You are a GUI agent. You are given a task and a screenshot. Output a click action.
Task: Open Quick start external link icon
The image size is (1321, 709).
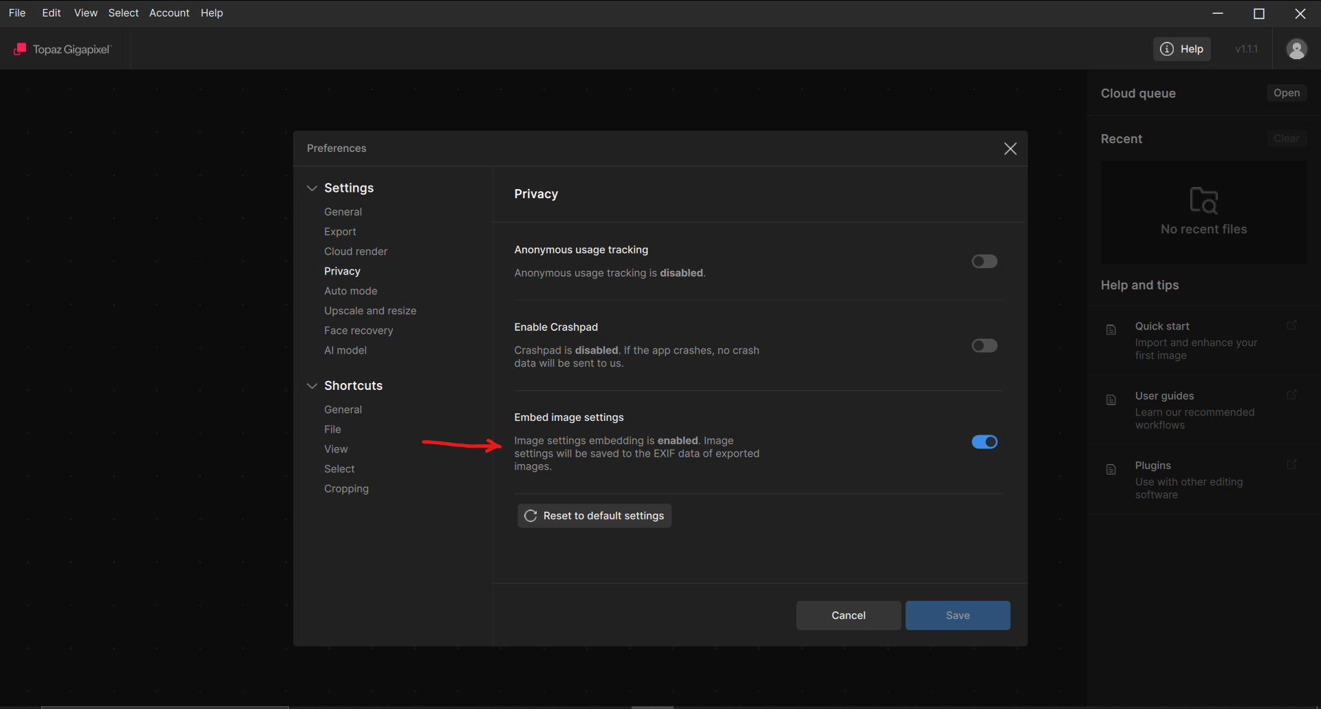(1291, 325)
